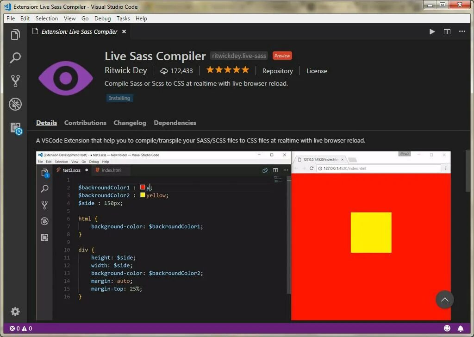474x337 pixels.
Task: Open the File menu
Action: coord(11,19)
